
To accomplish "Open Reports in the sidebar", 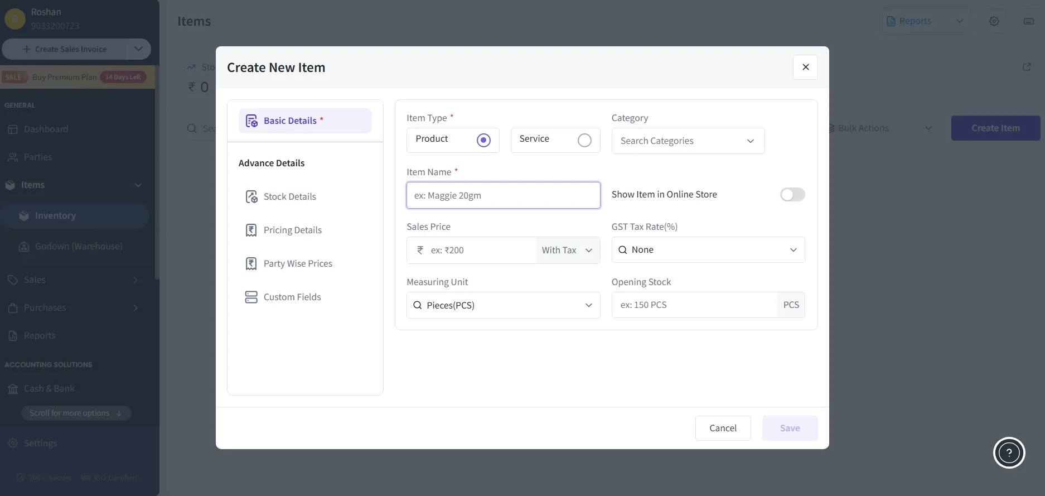I will click(40, 335).
